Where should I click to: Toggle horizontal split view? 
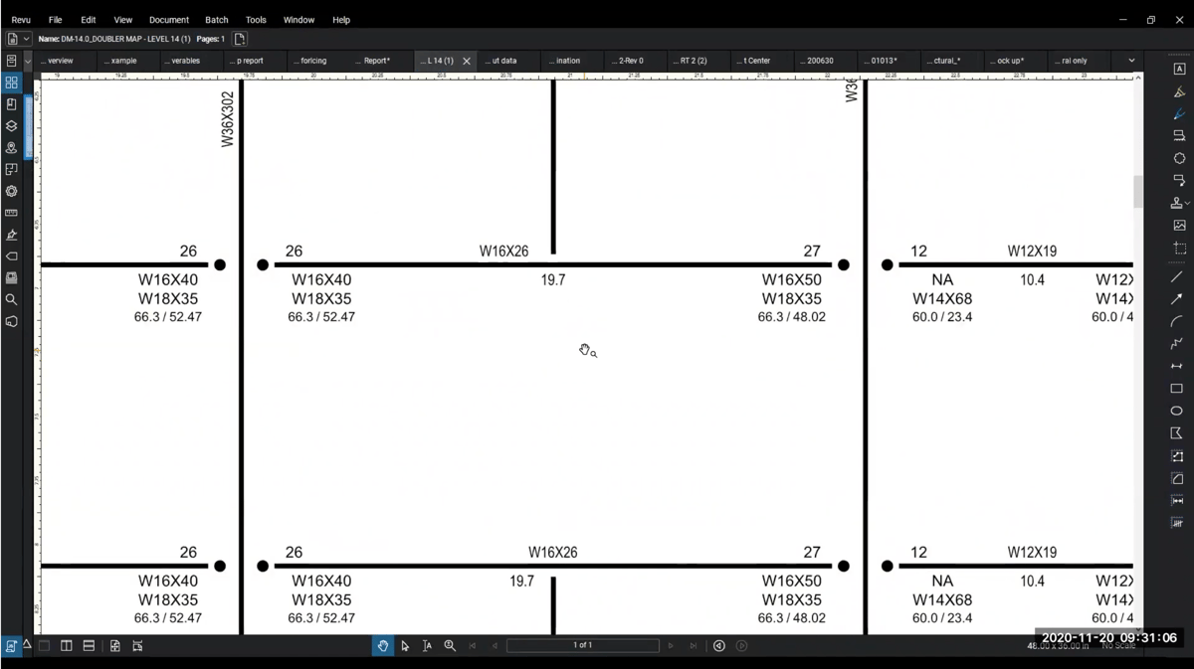coord(88,645)
